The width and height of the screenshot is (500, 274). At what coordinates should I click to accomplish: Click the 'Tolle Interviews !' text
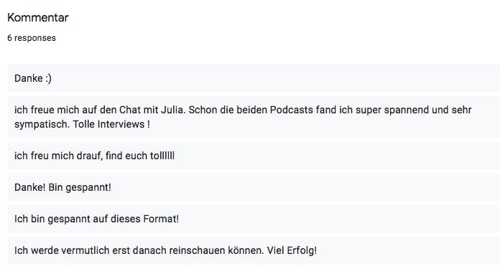[x=111, y=124]
